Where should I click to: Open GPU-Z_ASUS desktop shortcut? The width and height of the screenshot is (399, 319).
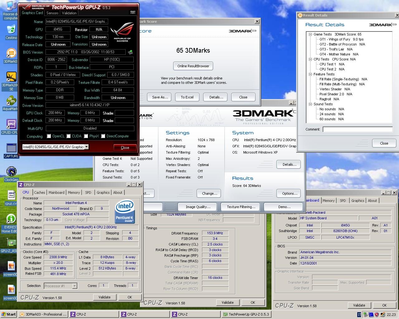tap(11, 245)
